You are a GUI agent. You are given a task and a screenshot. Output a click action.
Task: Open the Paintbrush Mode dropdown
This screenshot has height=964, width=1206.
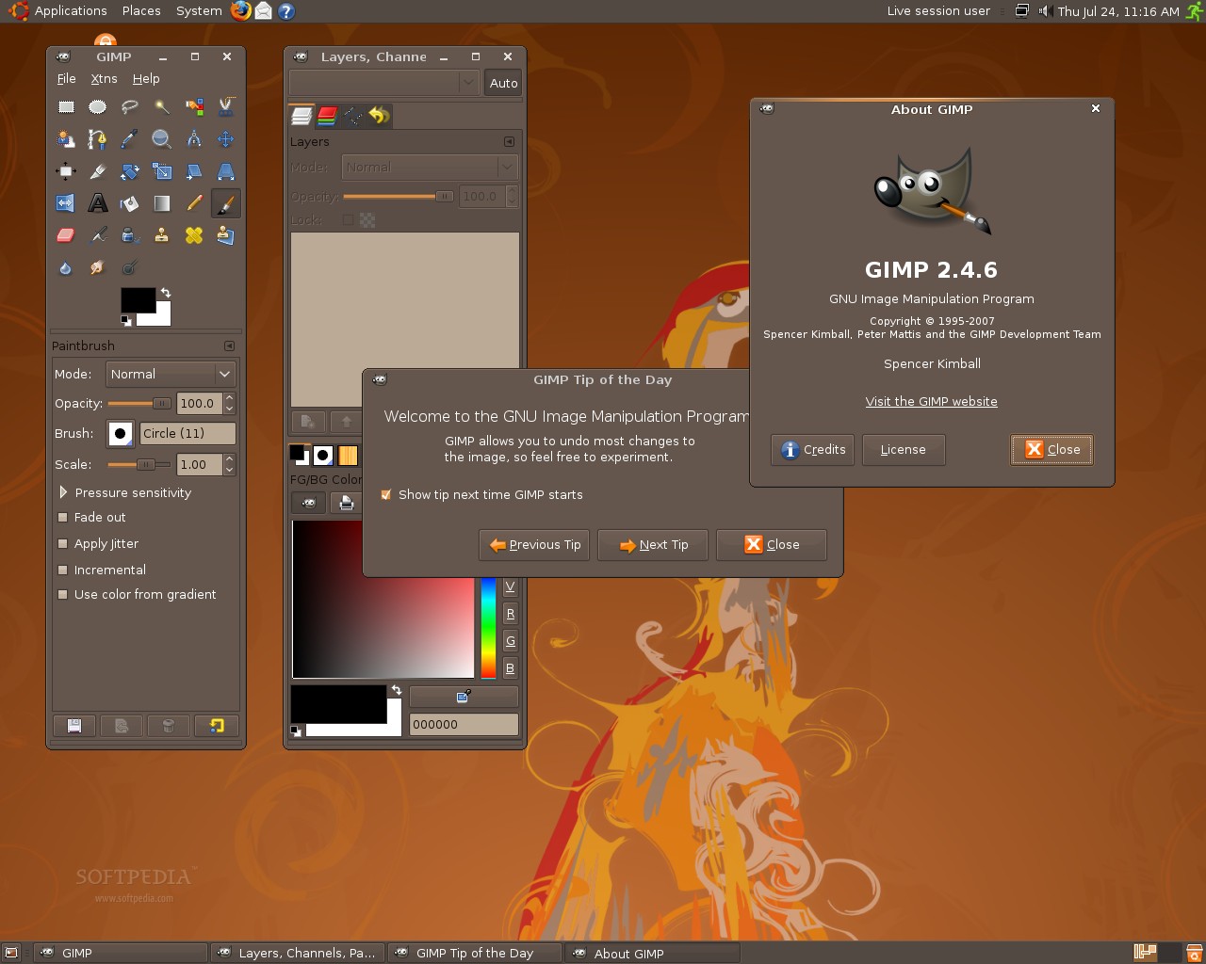coord(171,374)
